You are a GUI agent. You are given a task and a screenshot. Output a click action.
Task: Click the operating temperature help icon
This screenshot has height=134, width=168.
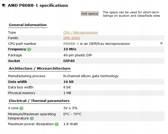[x=32, y=118]
